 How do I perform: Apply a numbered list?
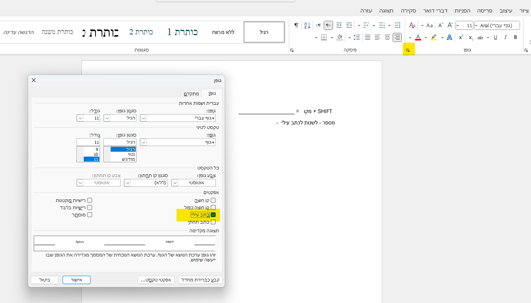point(381,25)
